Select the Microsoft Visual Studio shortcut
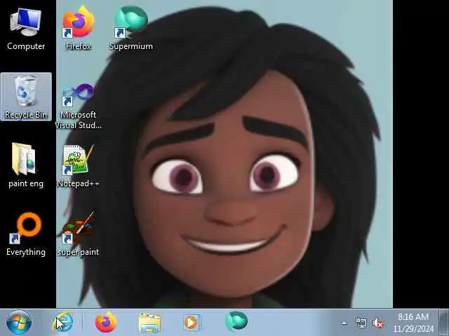This screenshot has height=336, width=449. tap(78, 106)
